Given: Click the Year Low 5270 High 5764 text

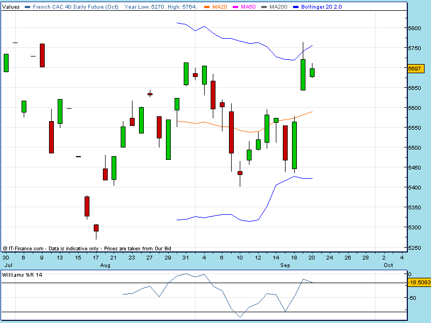Looking at the screenshot, I should [161, 6].
